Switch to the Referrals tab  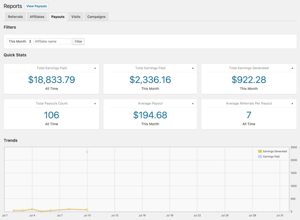tap(15, 17)
